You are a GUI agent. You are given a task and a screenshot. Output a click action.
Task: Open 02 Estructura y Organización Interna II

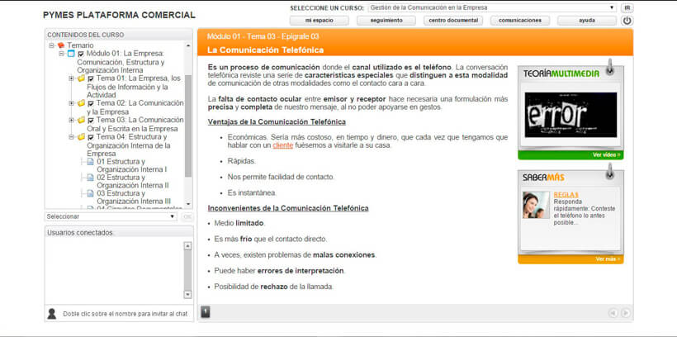click(x=133, y=182)
